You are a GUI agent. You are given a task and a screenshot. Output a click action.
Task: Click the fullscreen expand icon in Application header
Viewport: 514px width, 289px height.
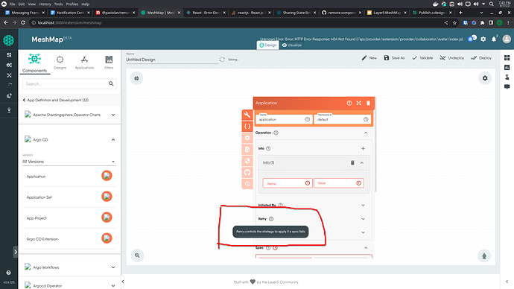359,103
